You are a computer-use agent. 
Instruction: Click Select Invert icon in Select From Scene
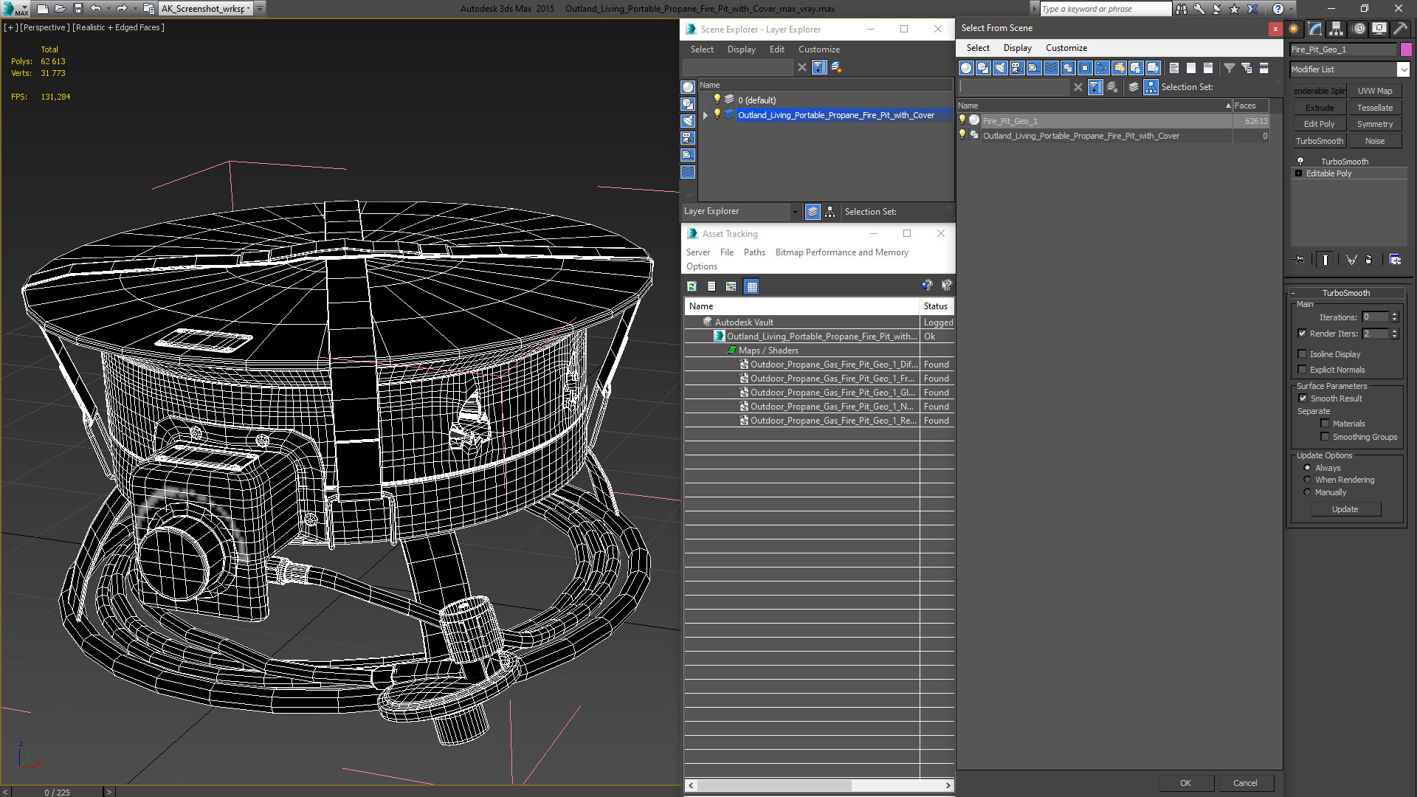pos(1208,68)
